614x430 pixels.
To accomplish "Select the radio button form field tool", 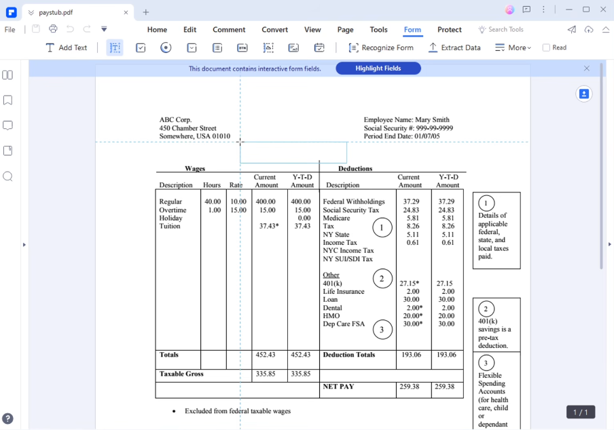I will pyautogui.click(x=166, y=47).
